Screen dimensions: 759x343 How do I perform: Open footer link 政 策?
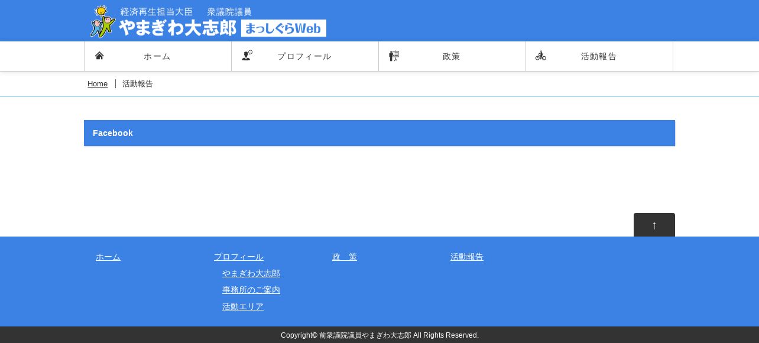(345, 257)
